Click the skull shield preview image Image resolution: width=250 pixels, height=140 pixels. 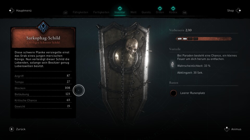pyautogui.click(x=123, y=72)
